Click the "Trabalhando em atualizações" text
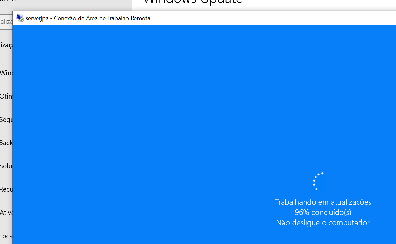Viewport: 396px width, 244px height. tap(323, 202)
